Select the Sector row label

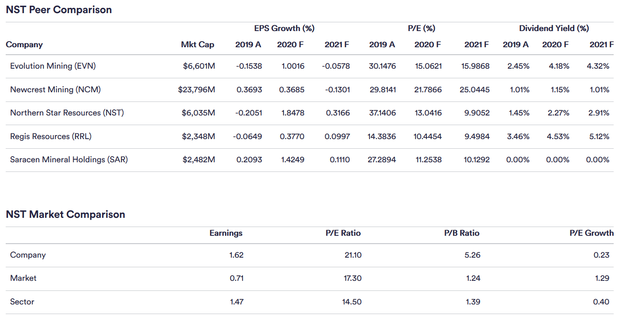pos(22,302)
